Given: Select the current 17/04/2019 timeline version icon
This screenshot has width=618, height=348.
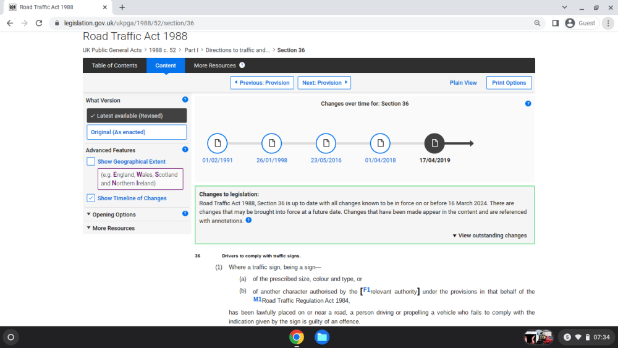Looking at the screenshot, I should tap(434, 143).
